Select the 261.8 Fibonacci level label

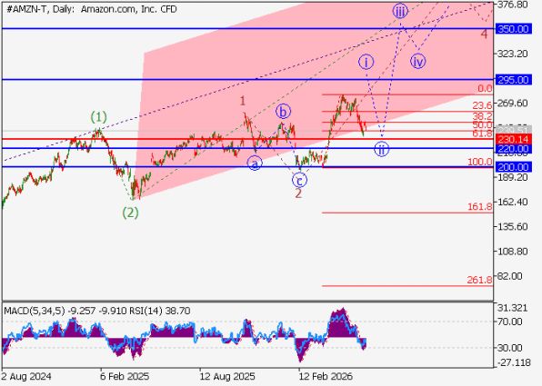pos(480,280)
